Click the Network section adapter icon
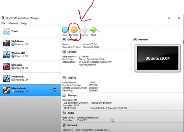 [x=64, y=125]
